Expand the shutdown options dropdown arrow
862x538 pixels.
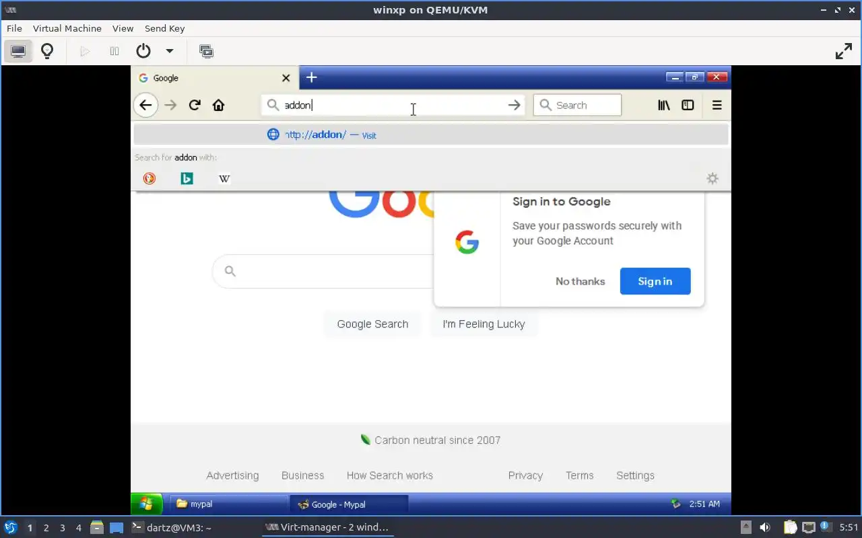click(x=170, y=51)
